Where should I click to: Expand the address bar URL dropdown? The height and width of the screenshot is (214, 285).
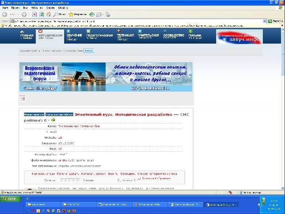click(x=264, y=21)
